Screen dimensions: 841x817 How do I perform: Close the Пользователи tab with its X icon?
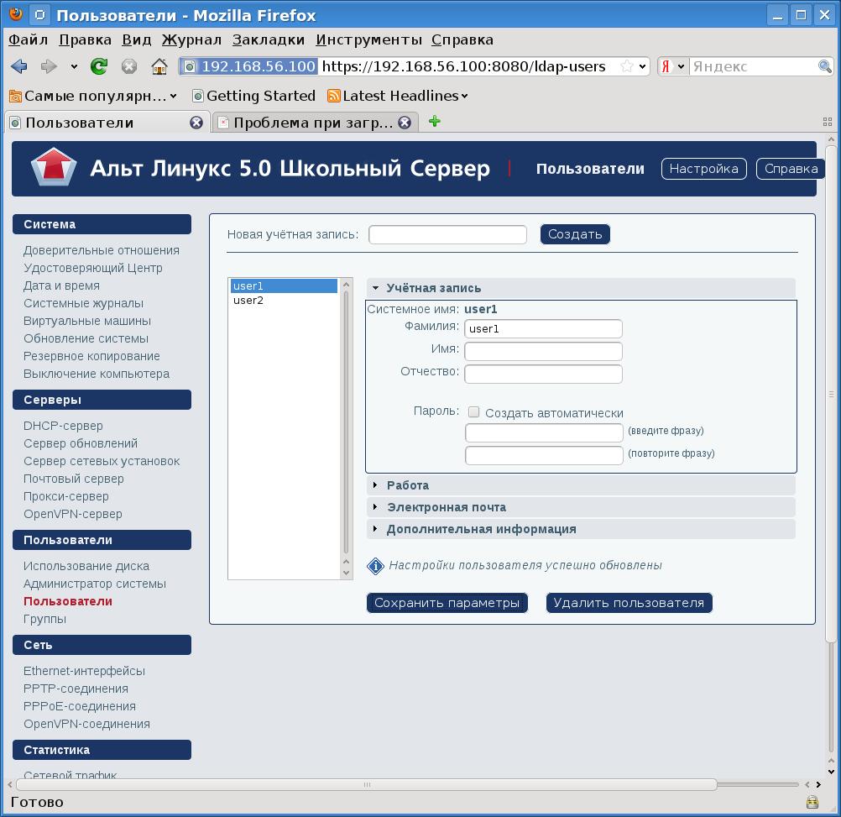[x=196, y=123]
